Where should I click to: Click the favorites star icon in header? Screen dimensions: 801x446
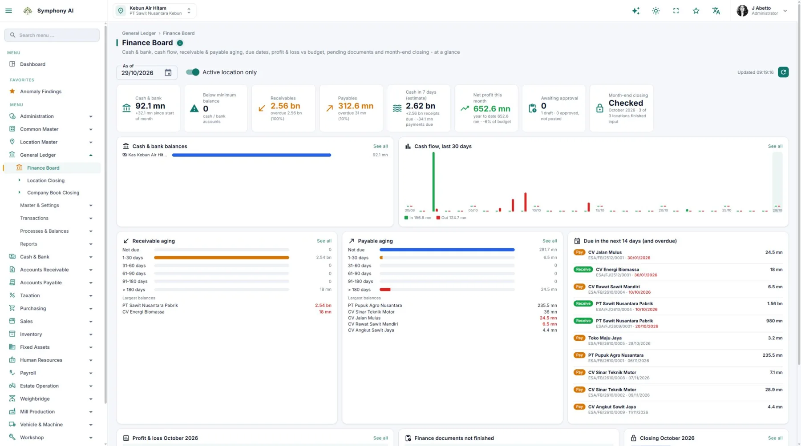point(696,11)
